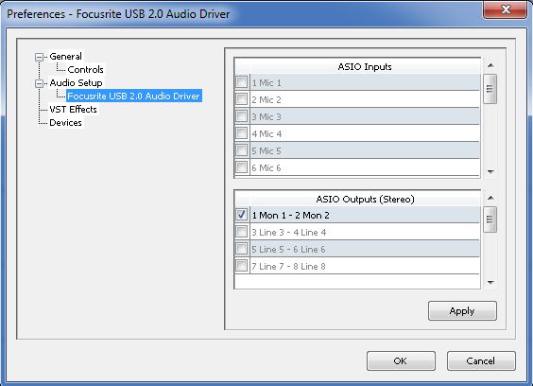Enable the 1 Mic 1 input checkbox
Screen dimensions: 533x386
click(x=242, y=82)
